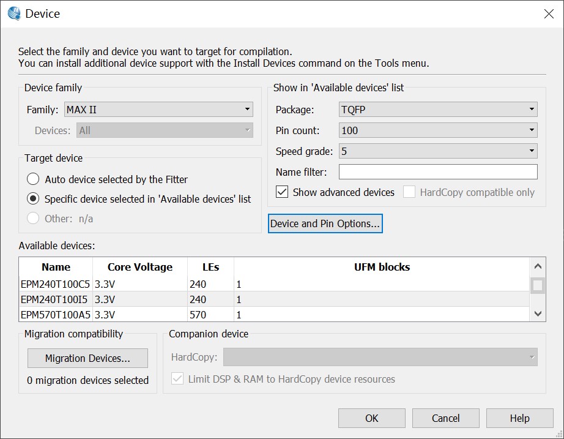
Task: Click the Quartus icon in the title bar
Action: [x=13, y=13]
